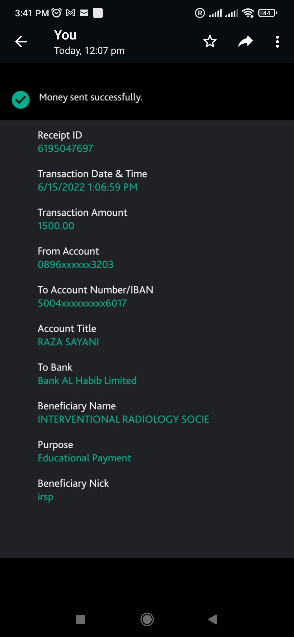Image resolution: width=294 pixels, height=637 pixels.
Task: Forward the receipt with share arrow
Action: click(245, 42)
